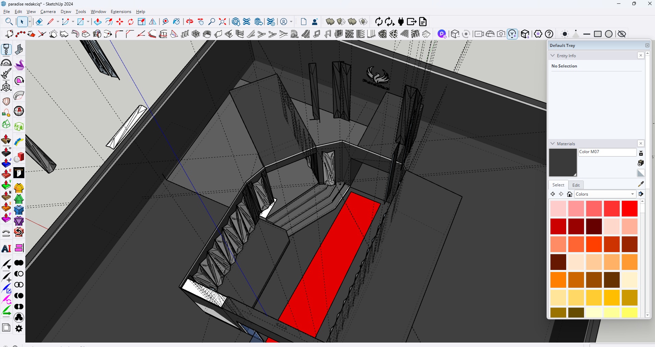Click the Flip tool icon
The height and width of the screenshot is (347, 655).
click(x=153, y=22)
